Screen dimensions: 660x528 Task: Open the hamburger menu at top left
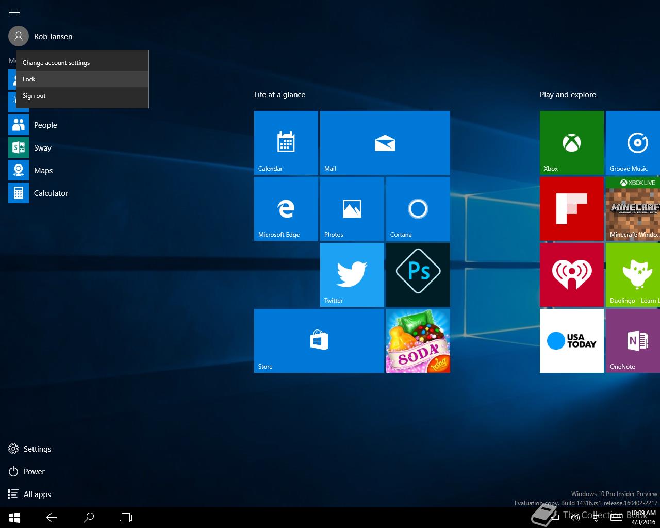tap(14, 12)
